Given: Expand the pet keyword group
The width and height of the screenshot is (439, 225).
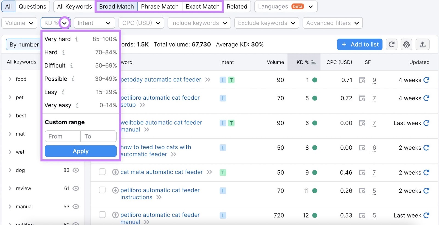Looking at the screenshot, I should pos(10,97).
